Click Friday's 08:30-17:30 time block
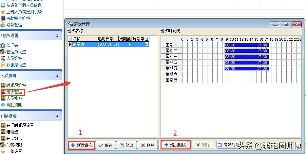This screenshot has width=306, height=154. coord(247,68)
